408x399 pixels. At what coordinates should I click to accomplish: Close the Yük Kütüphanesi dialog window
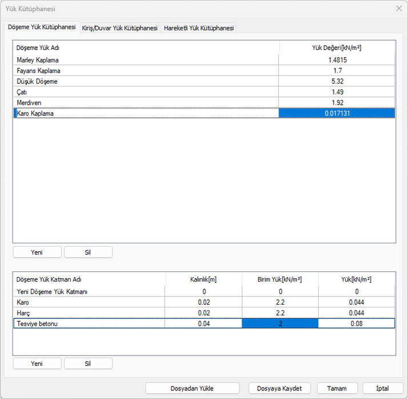398,9
